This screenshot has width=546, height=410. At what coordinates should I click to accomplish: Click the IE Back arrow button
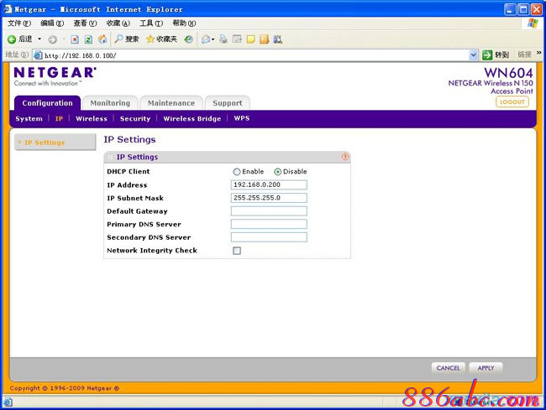13,39
